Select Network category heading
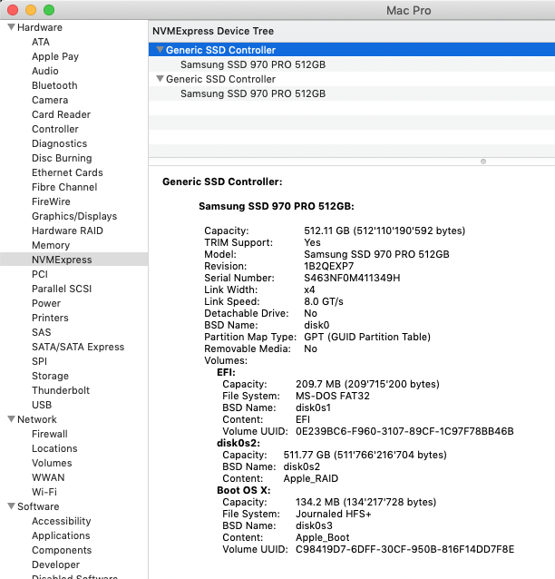 coord(37,419)
